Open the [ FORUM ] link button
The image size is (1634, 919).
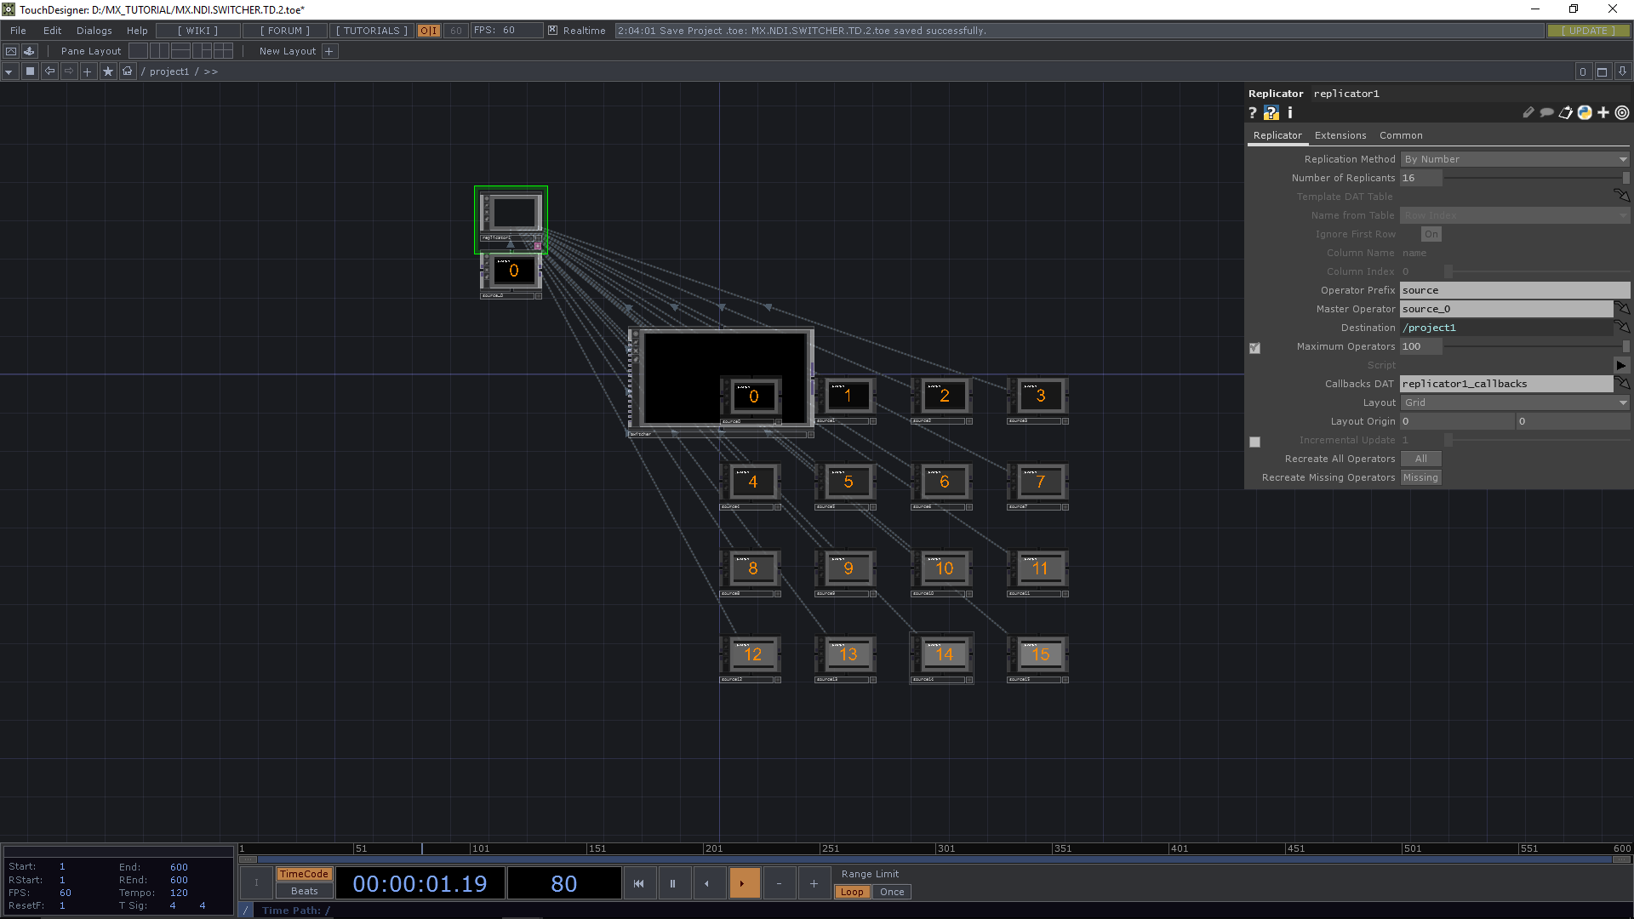(x=285, y=31)
